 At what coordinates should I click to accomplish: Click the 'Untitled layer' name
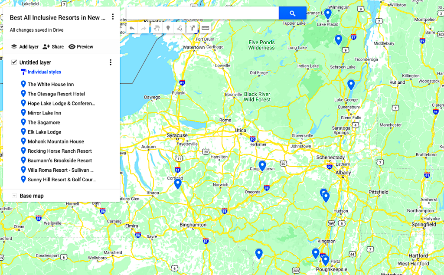coord(35,62)
